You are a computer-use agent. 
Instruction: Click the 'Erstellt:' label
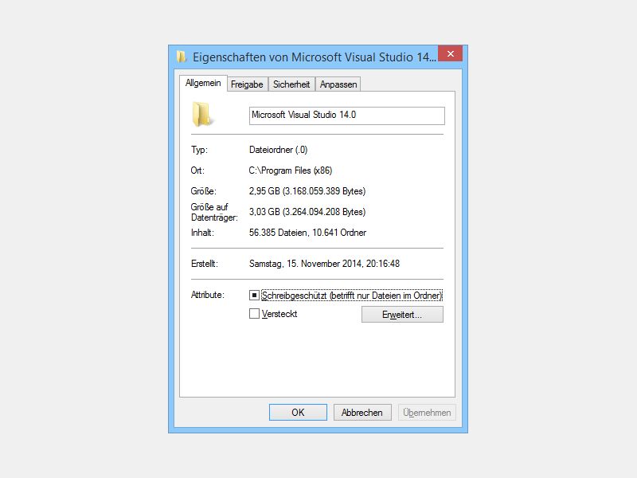pos(205,264)
